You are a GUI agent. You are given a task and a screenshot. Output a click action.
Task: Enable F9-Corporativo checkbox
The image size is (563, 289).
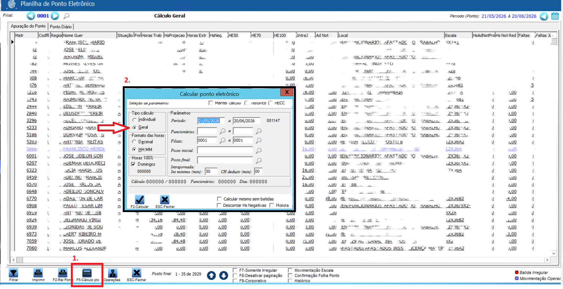(x=235, y=281)
